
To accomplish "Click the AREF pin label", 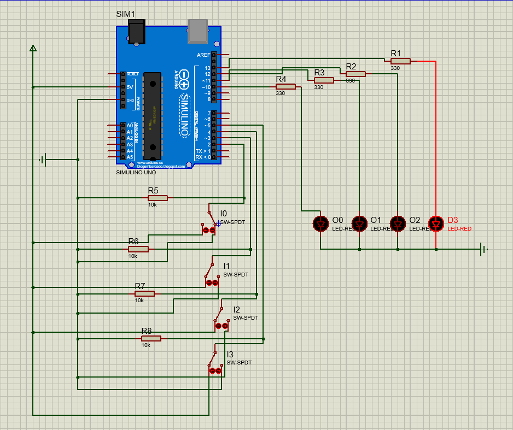I will (203, 55).
